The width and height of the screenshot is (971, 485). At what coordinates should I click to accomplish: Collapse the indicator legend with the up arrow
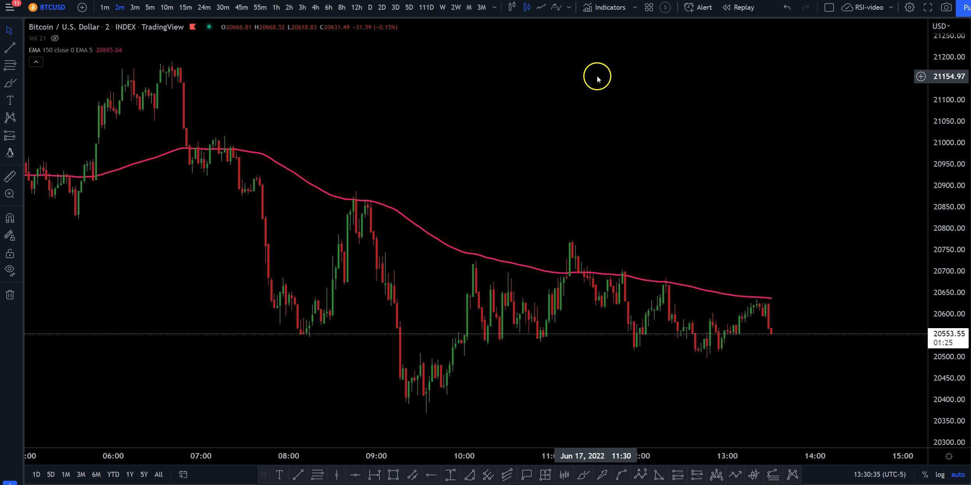(36, 62)
